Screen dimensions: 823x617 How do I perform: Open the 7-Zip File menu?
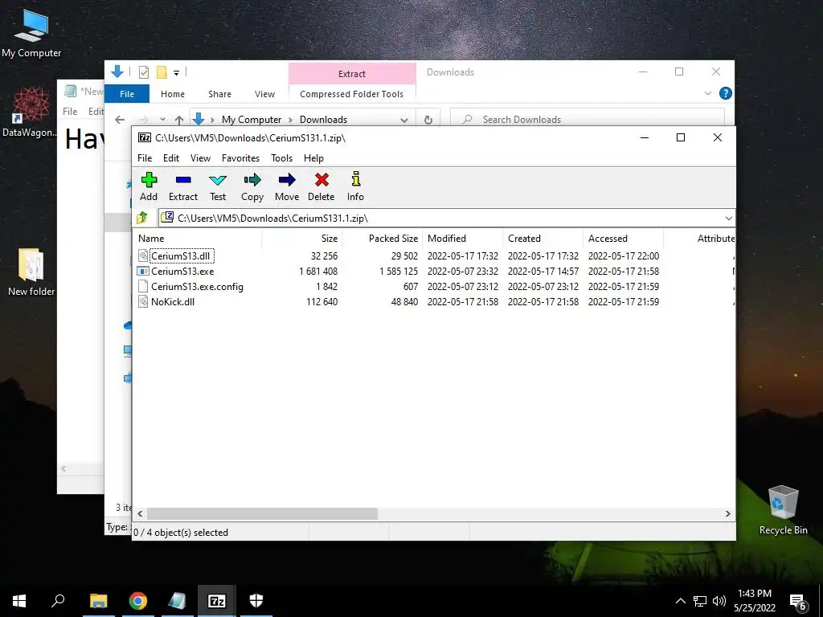coord(145,158)
